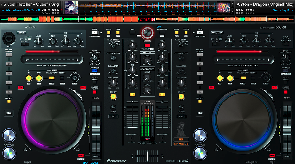Trigger left deck hot cue 5
Viewport: 295px width, 164px height.
tap(9, 92)
